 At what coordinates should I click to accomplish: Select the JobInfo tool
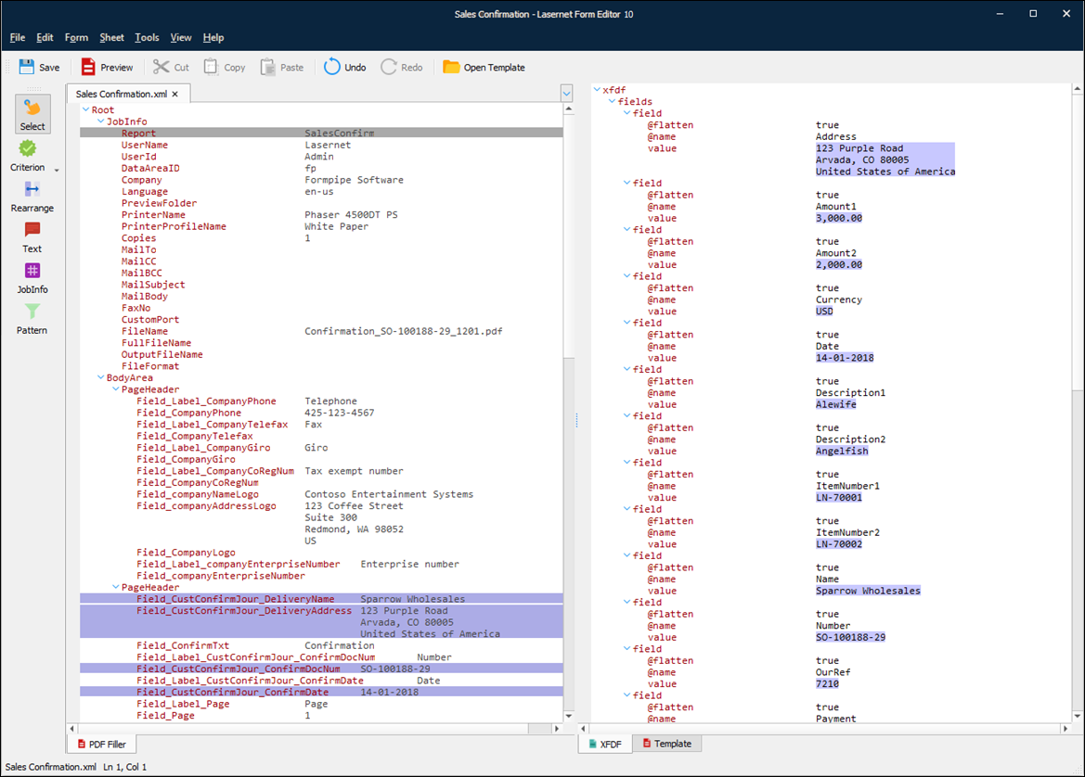(32, 278)
